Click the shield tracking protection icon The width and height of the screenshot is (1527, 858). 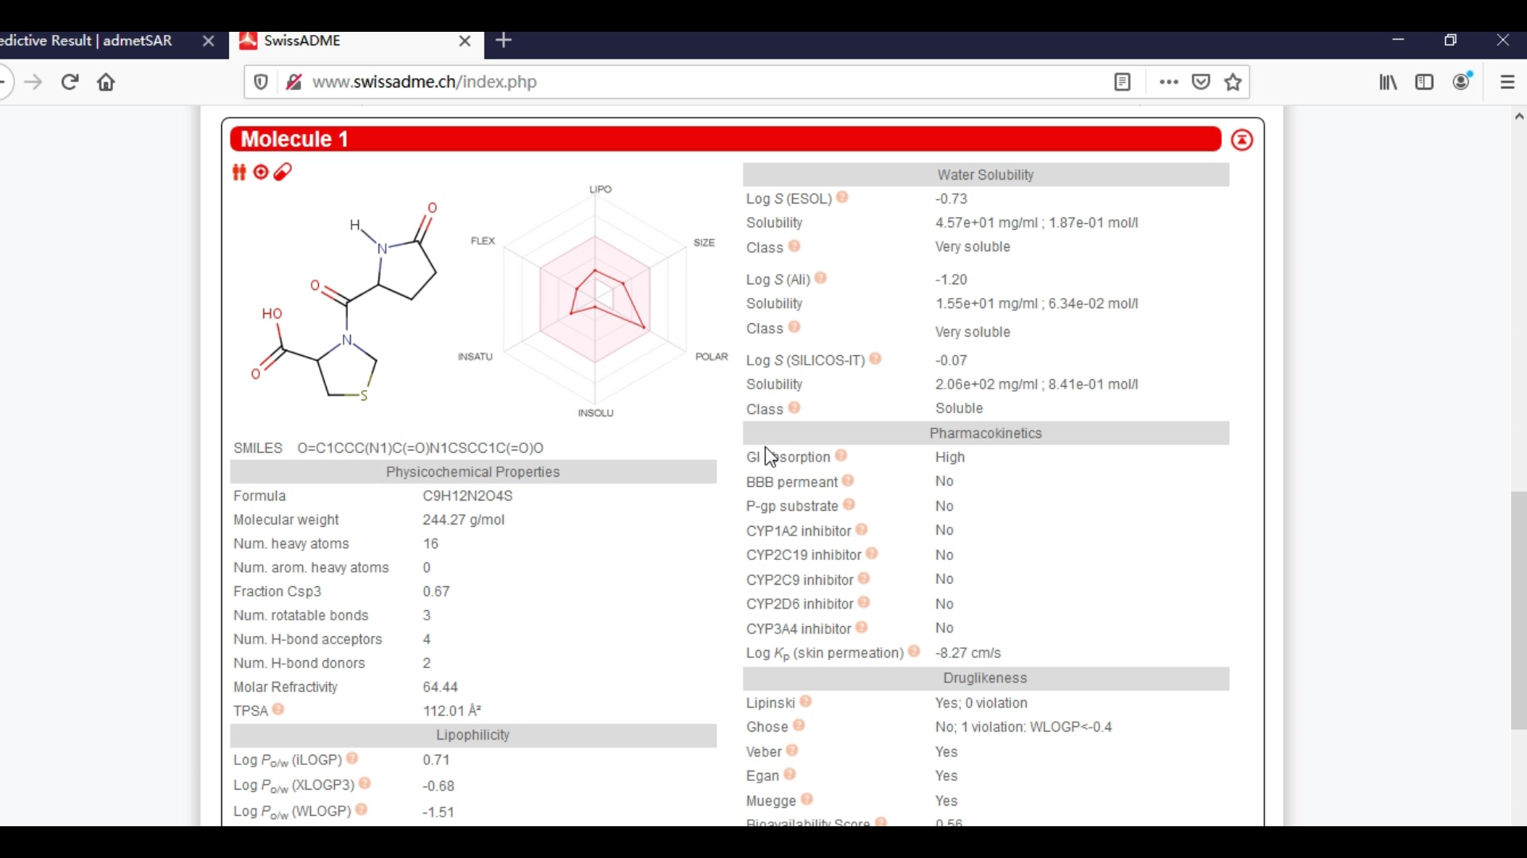pyautogui.click(x=261, y=82)
